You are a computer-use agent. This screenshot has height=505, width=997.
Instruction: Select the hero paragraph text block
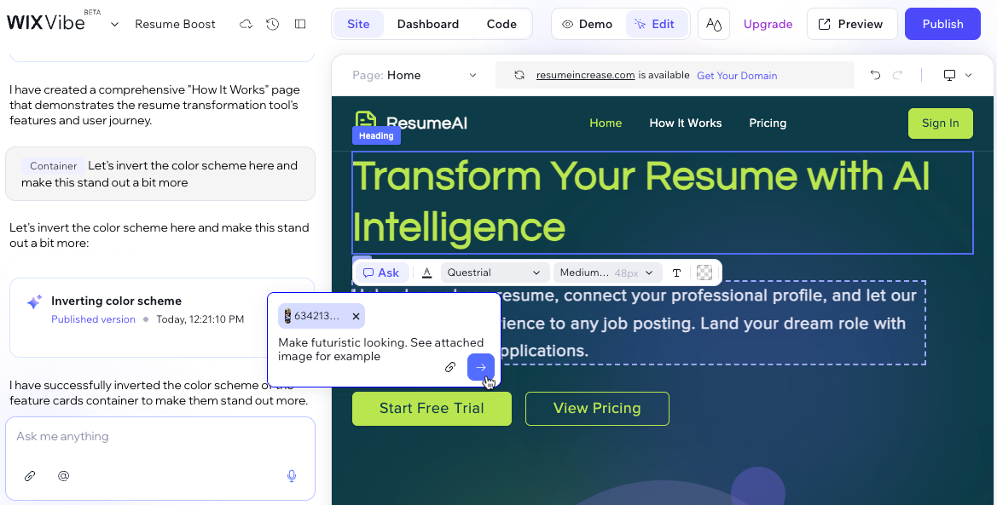click(639, 323)
